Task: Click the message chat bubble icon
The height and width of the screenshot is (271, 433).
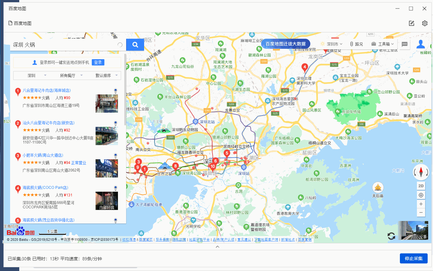Action: (405, 44)
